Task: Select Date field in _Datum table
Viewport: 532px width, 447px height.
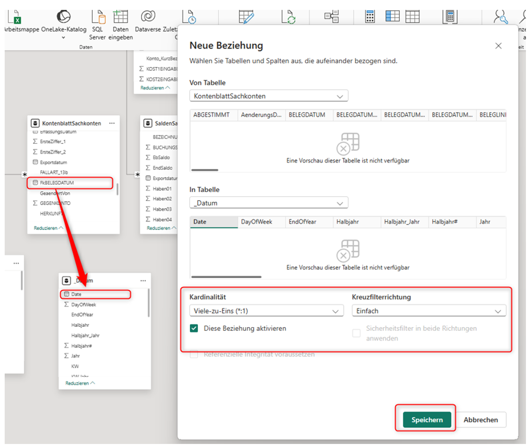Action: pyautogui.click(x=95, y=294)
